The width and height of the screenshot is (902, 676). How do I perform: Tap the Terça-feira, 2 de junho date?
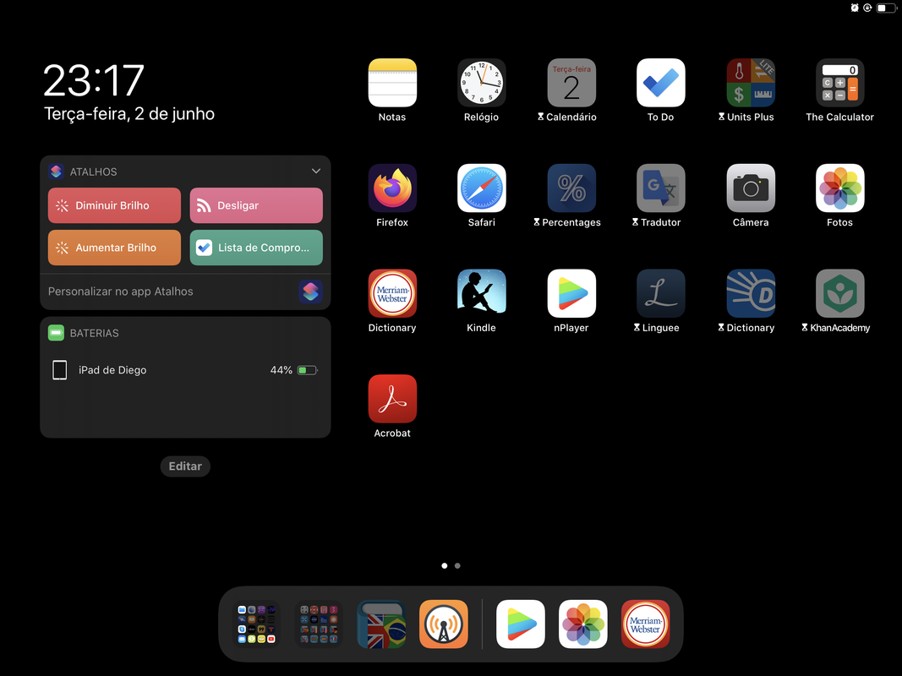pyautogui.click(x=129, y=114)
